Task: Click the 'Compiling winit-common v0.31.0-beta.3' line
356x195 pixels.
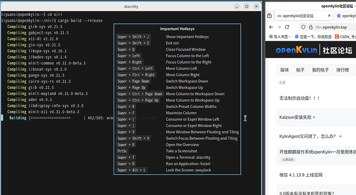Action: coord(46,63)
